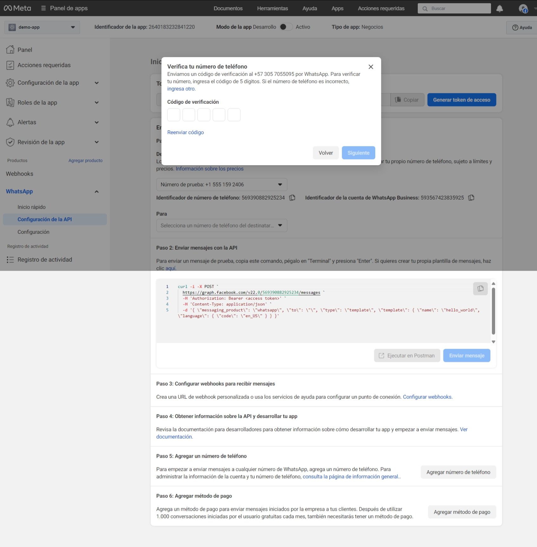Click the code block vertical scrollbar
Viewport: 537px width, 547px height.
[493, 311]
